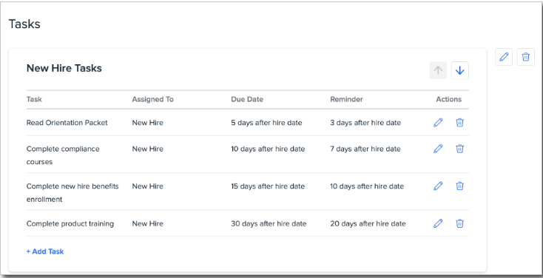Edit the Complete product training task
This screenshot has height=278, width=543.
[438, 223]
